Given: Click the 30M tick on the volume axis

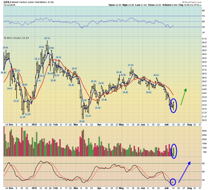Looking at the screenshot, I should click(x=204, y=131).
